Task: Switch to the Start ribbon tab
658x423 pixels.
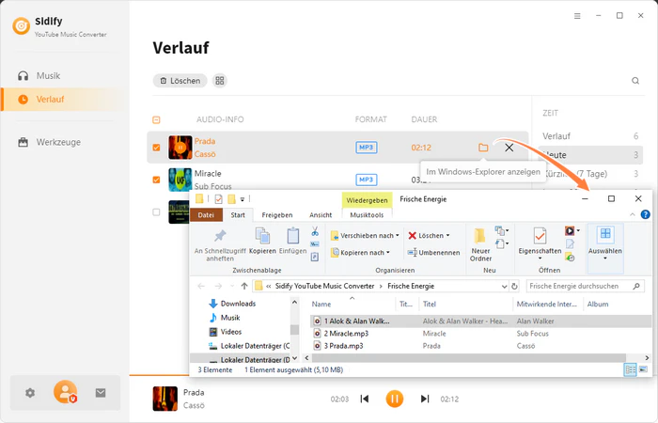Action: point(238,215)
